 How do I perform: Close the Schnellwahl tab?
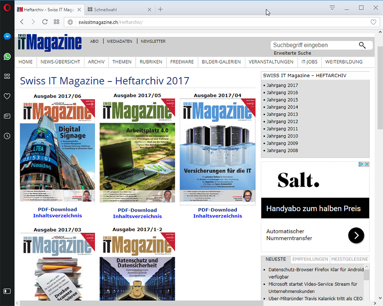coord(150,10)
